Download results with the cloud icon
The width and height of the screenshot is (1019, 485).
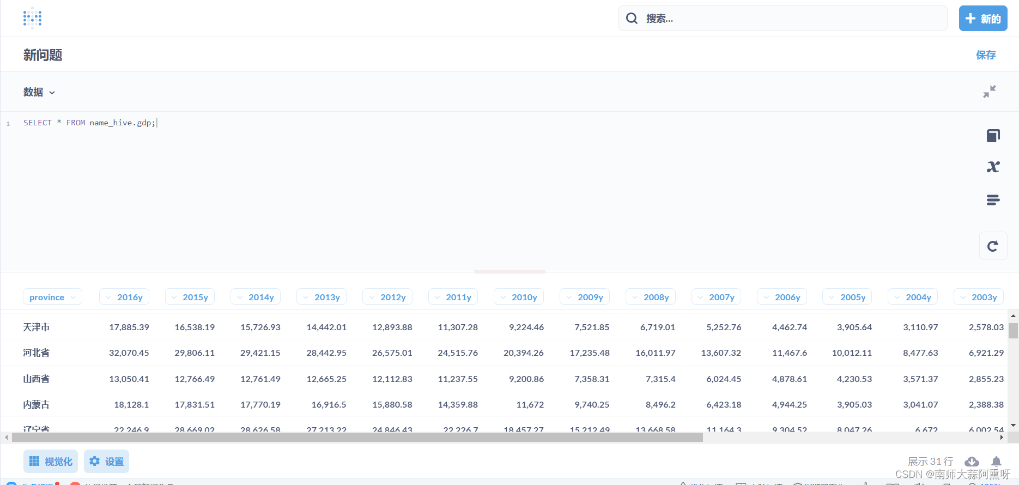click(972, 462)
